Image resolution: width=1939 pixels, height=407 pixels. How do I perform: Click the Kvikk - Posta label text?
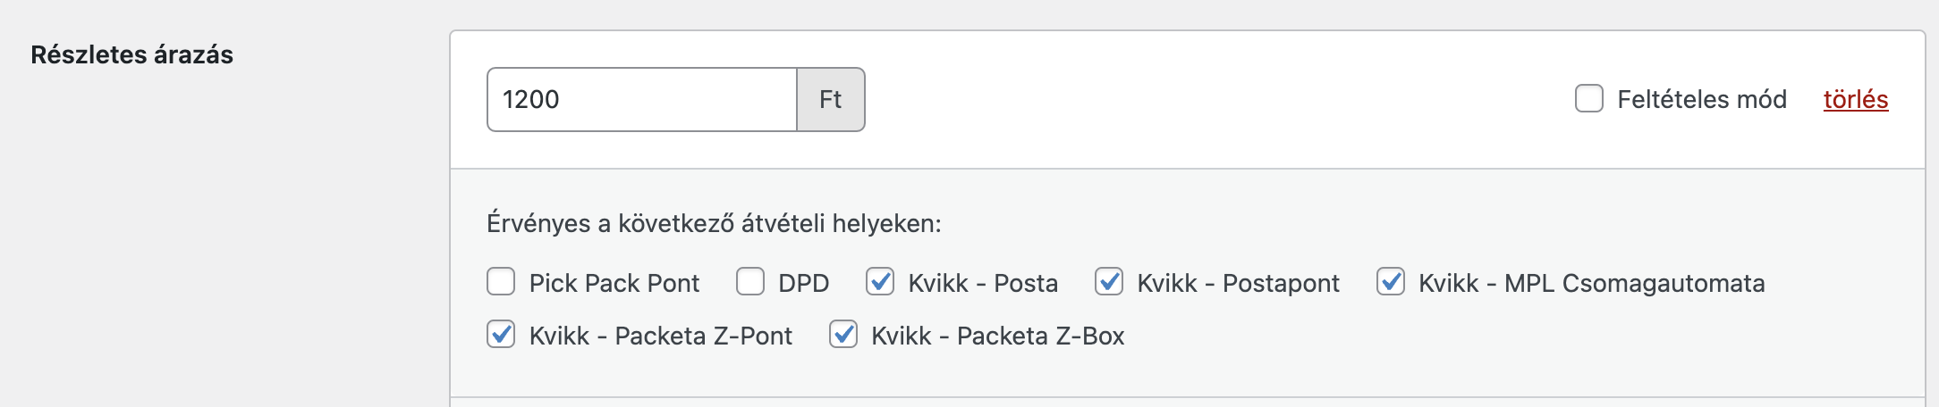pyautogui.click(x=983, y=284)
